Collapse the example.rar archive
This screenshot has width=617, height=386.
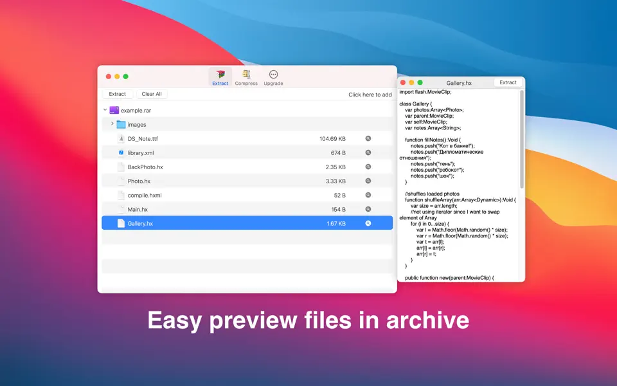[105, 110]
